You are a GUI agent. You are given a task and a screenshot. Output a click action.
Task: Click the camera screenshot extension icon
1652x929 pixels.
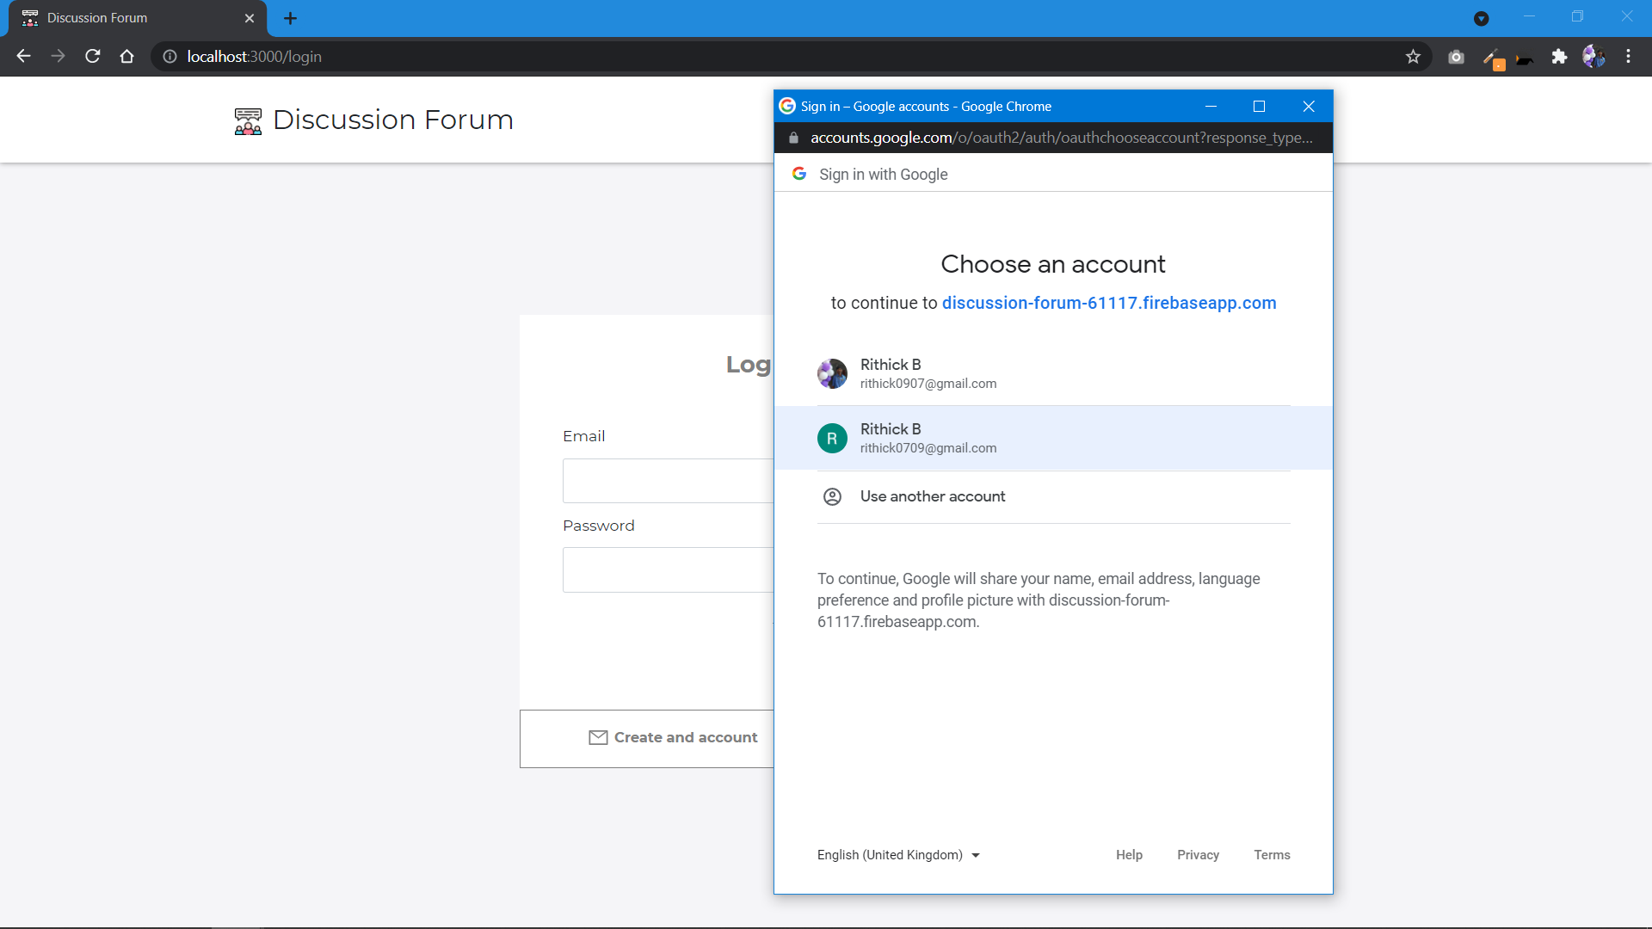[x=1456, y=57]
